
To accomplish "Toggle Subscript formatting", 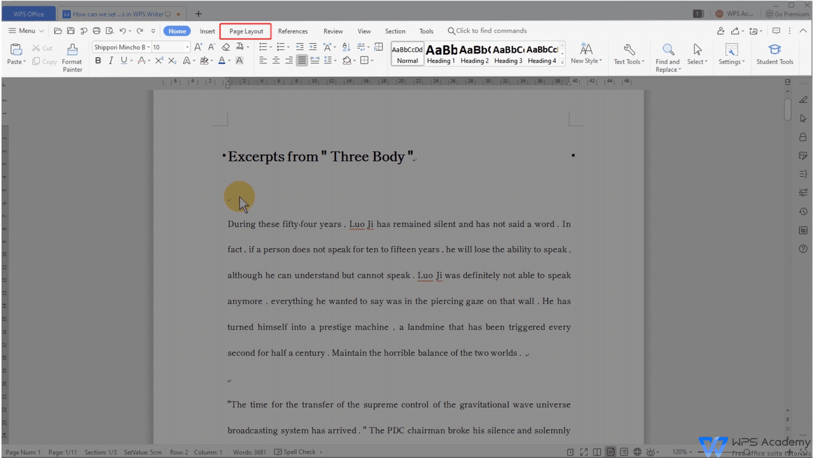I will [172, 61].
